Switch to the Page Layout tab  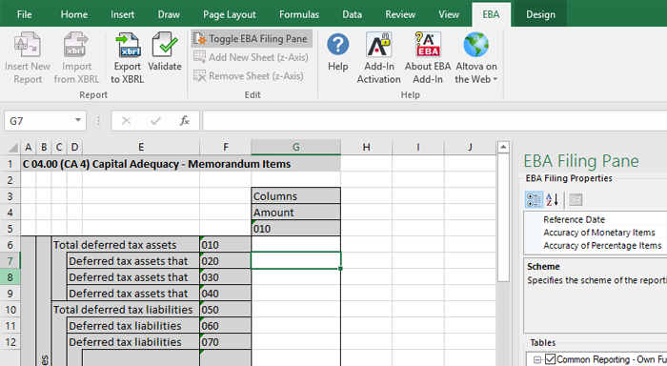coord(230,14)
